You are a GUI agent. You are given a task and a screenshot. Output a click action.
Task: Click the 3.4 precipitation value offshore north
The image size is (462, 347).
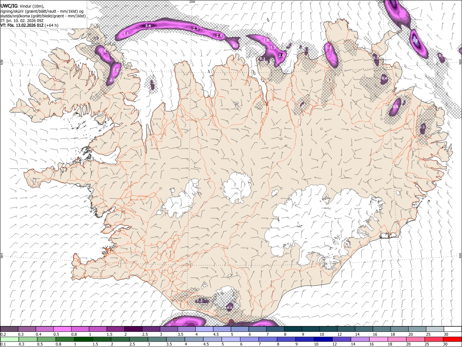(x=148, y=26)
